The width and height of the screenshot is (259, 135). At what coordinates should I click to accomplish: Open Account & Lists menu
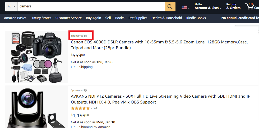(208, 6)
